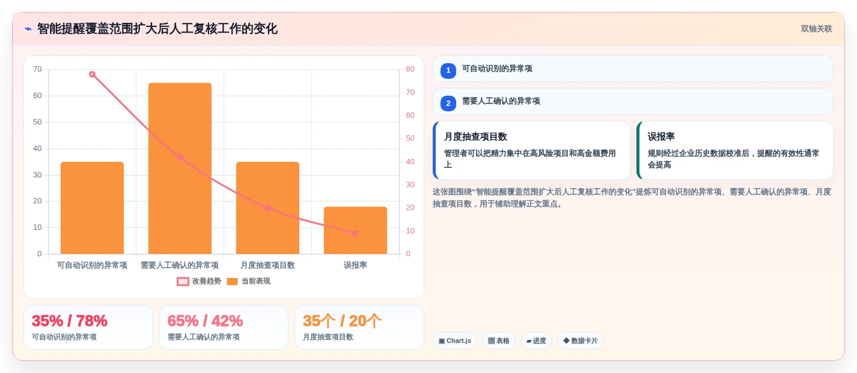Open the 月度抽查项目数 info card
857x373 pixels.
pyautogui.click(x=531, y=150)
